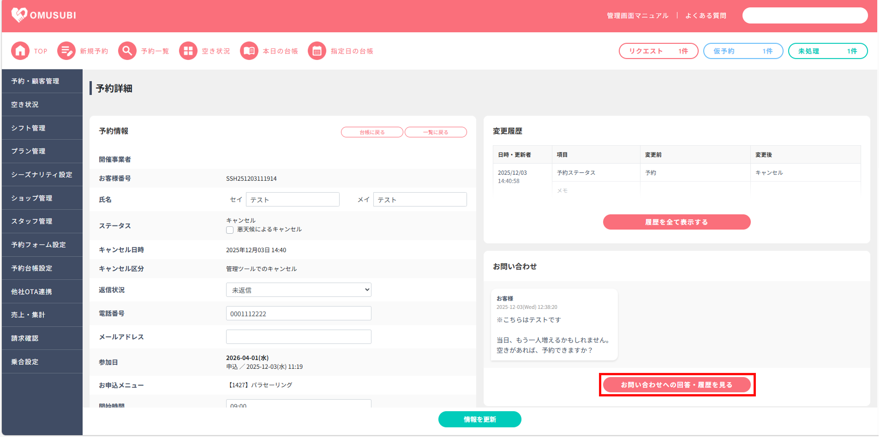Click 履歴を全て表示する button
Screen dimensions: 886x437
click(x=676, y=222)
